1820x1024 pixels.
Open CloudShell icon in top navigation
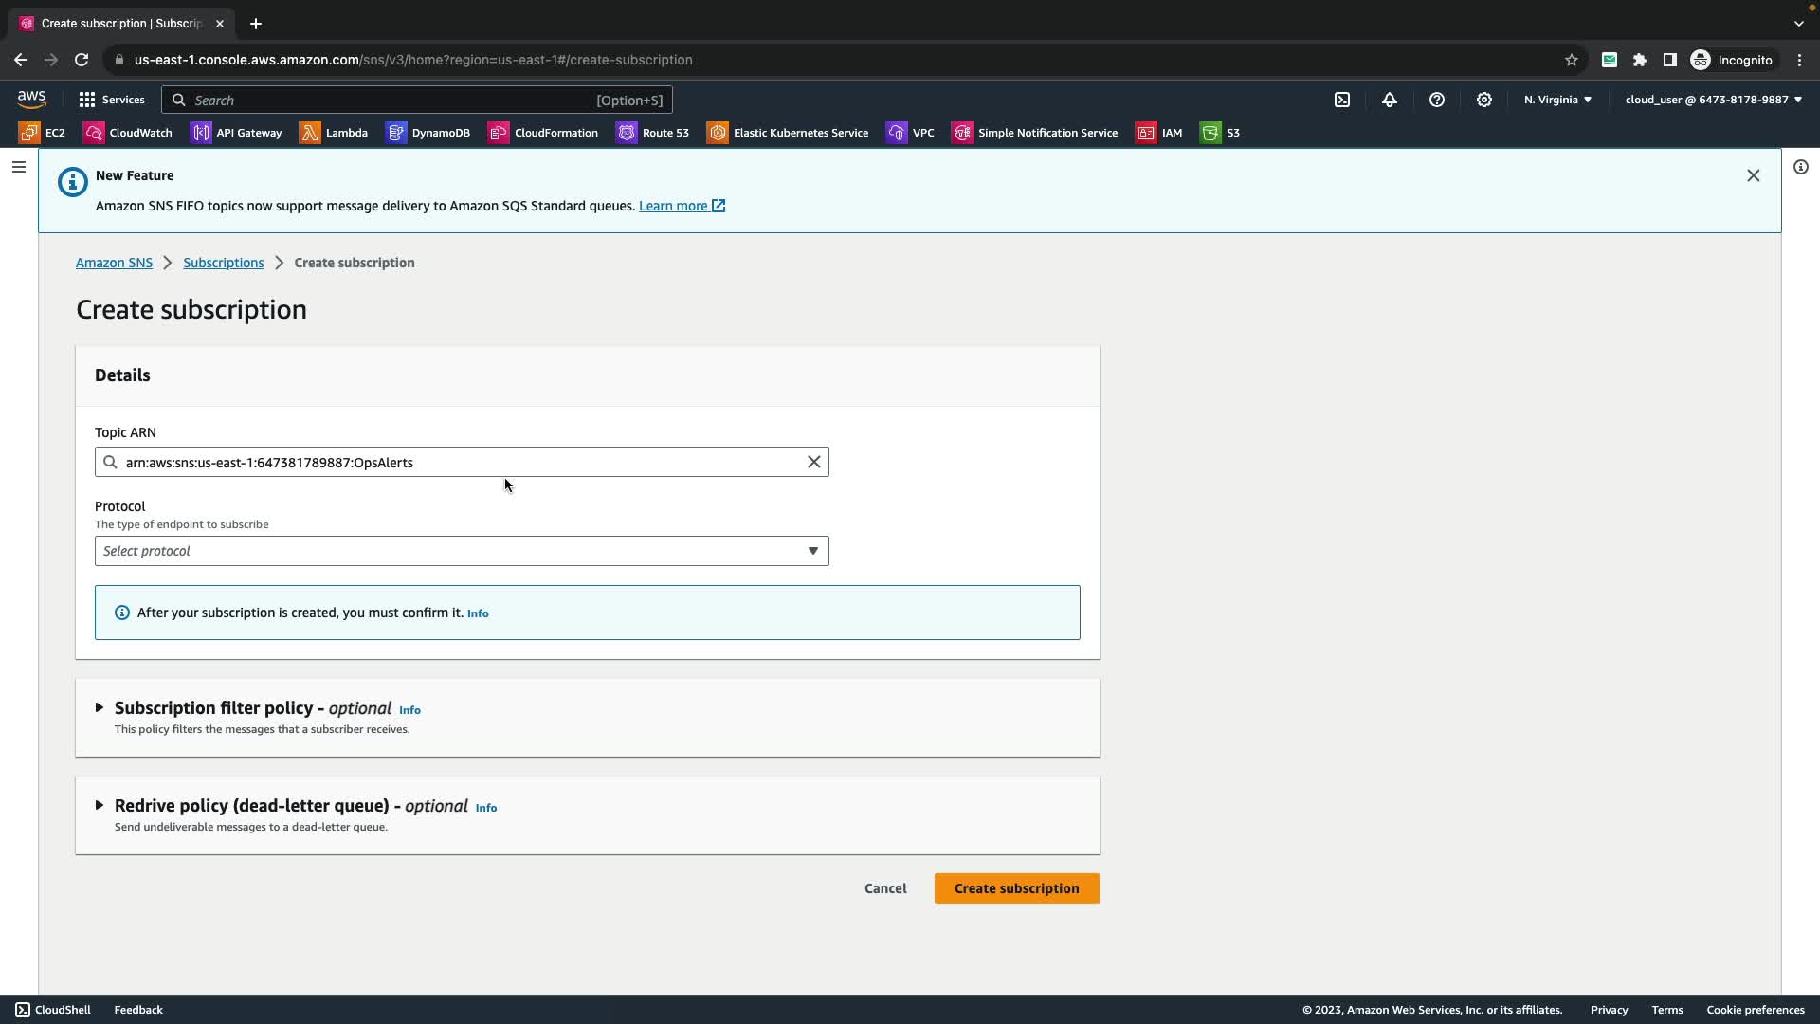[1342, 100]
